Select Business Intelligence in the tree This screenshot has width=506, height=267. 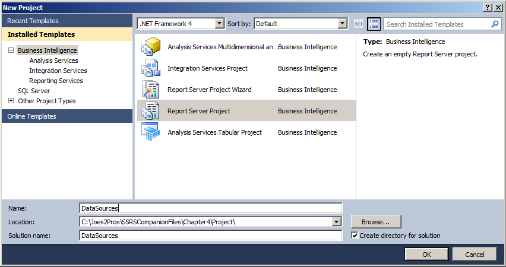[x=48, y=50]
